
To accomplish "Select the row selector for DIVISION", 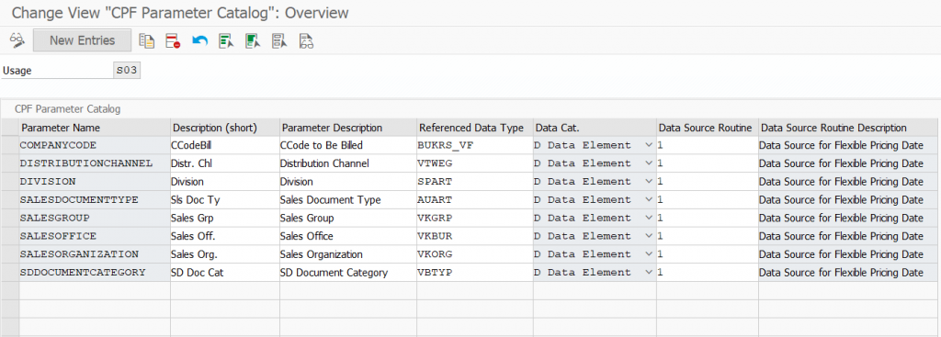I will pyautogui.click(x=10, y=182).
